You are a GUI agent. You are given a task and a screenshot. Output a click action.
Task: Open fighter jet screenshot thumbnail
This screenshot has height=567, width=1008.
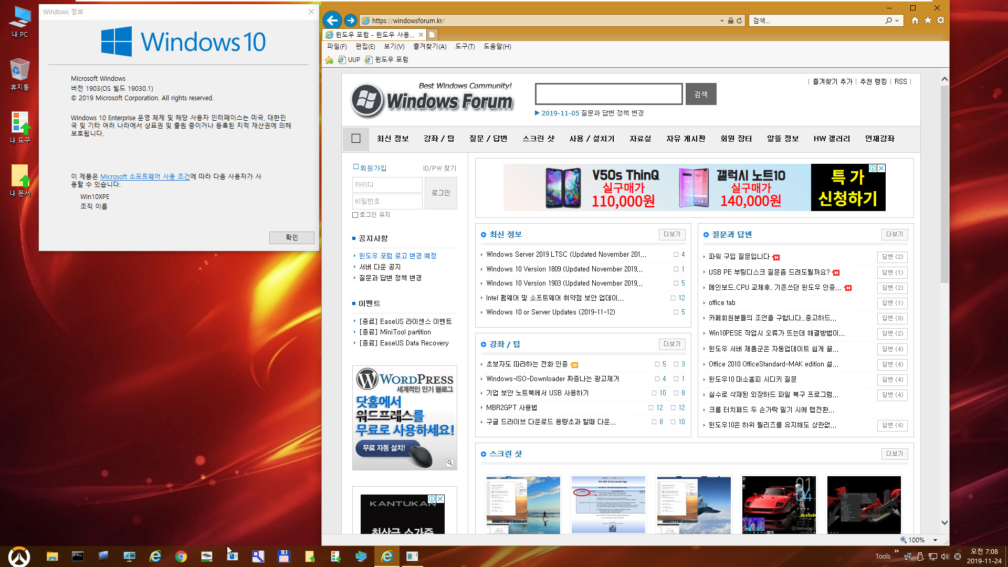click(694, 505)
